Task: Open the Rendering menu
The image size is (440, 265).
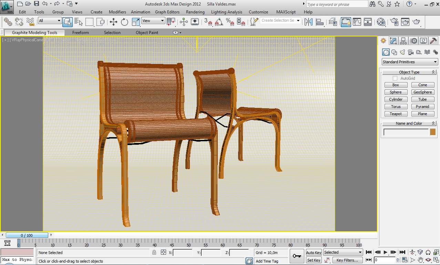Action: tap(195, 12)
